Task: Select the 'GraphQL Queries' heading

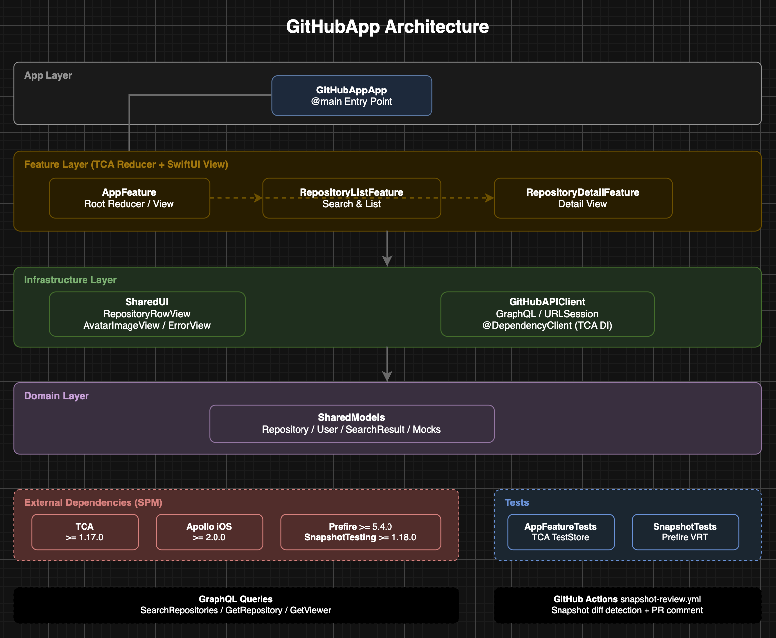Action: click(x=236, y=599)
